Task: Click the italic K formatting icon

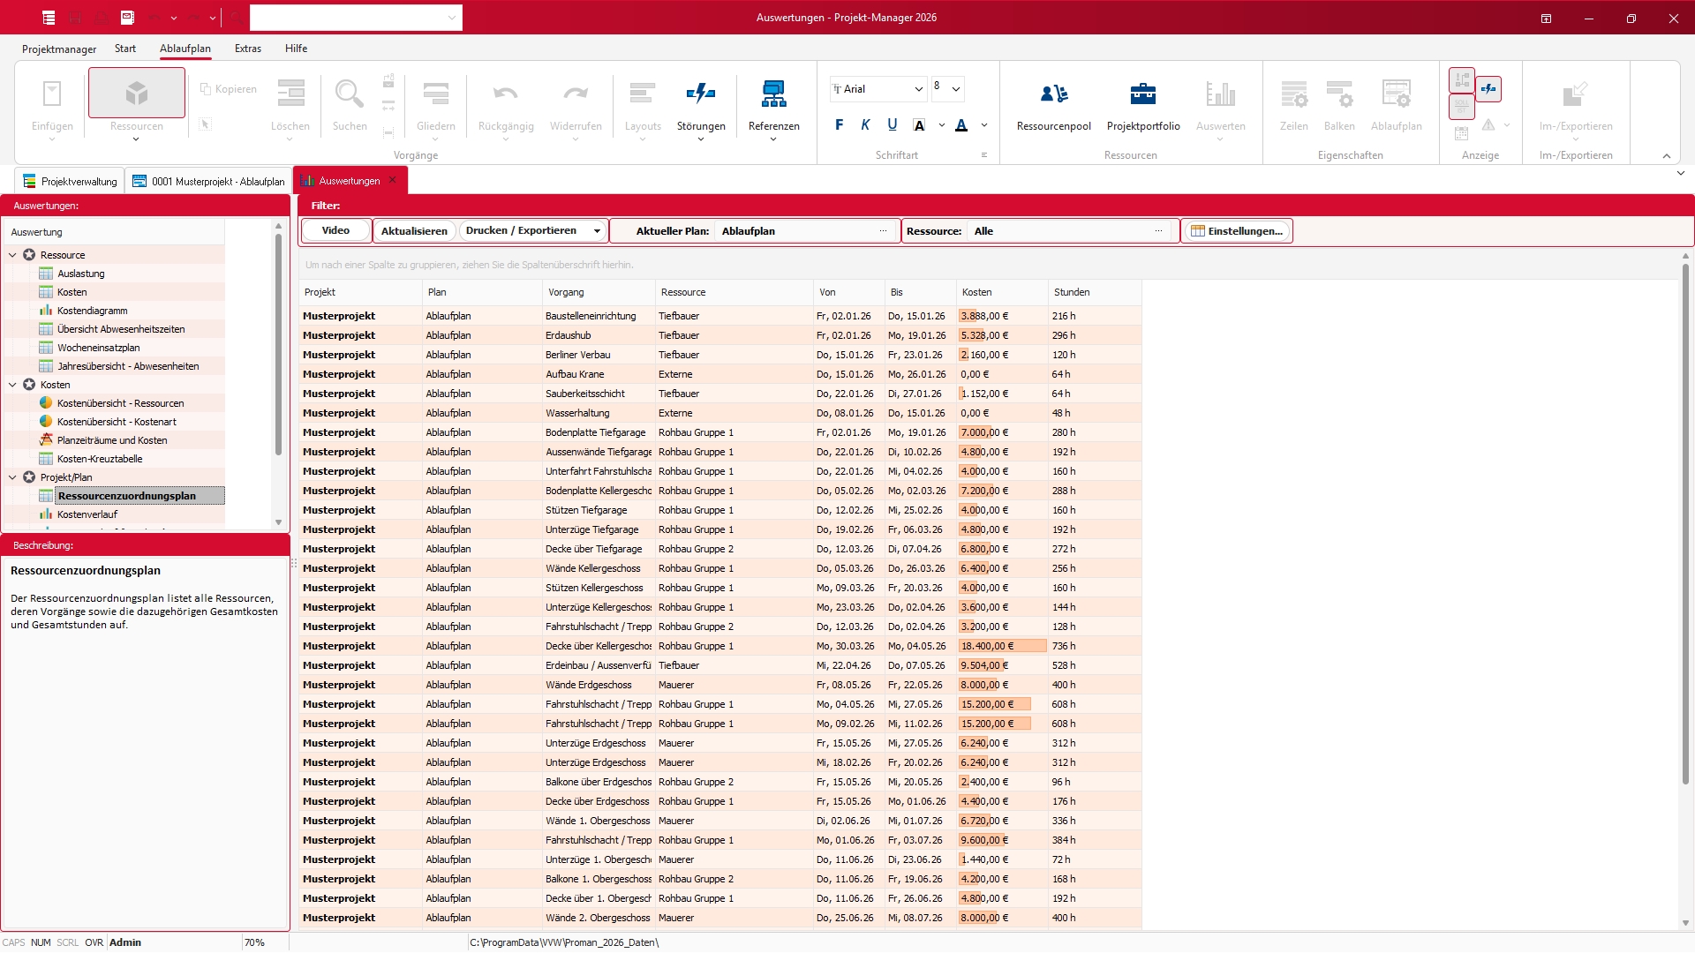Action: tap(865, 125)
